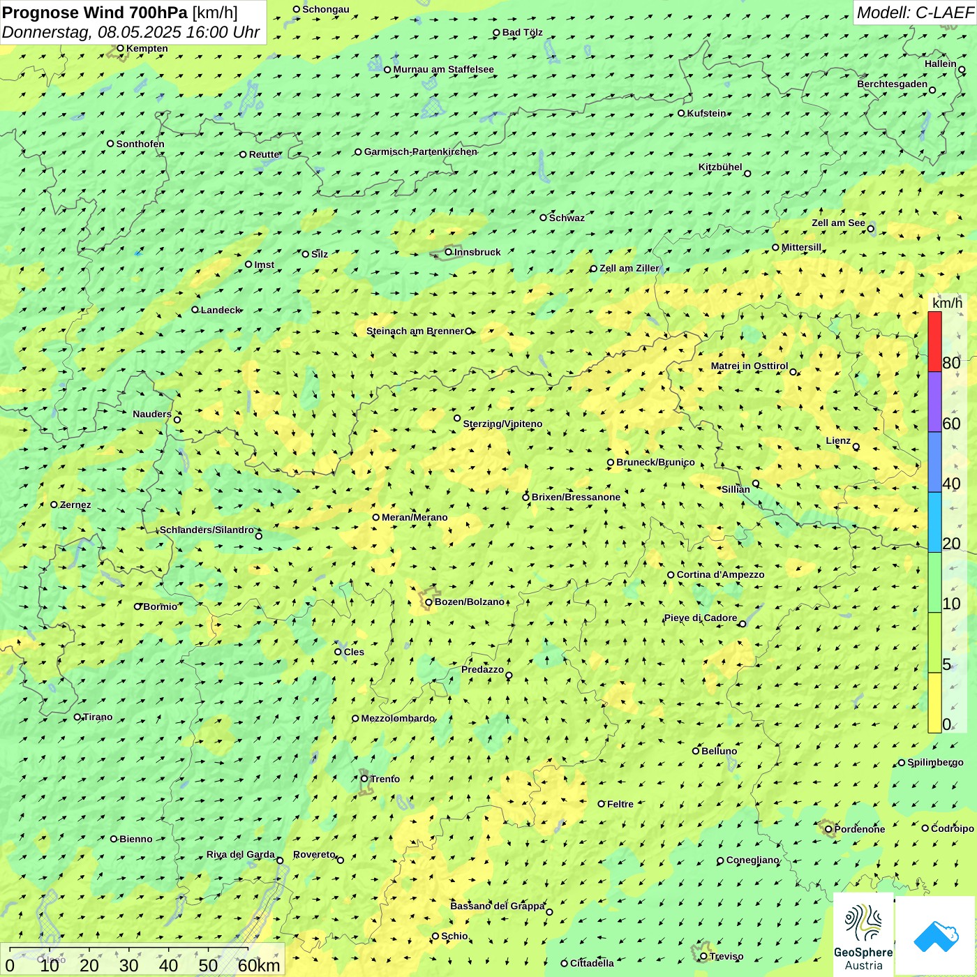
Task: Click the Trento city label
Action: (x=385, y=779)
